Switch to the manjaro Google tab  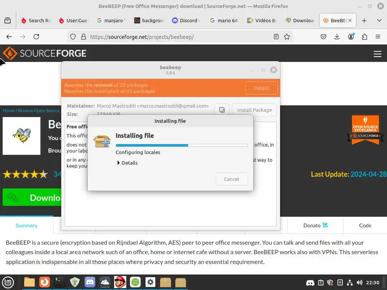[111, 20]
